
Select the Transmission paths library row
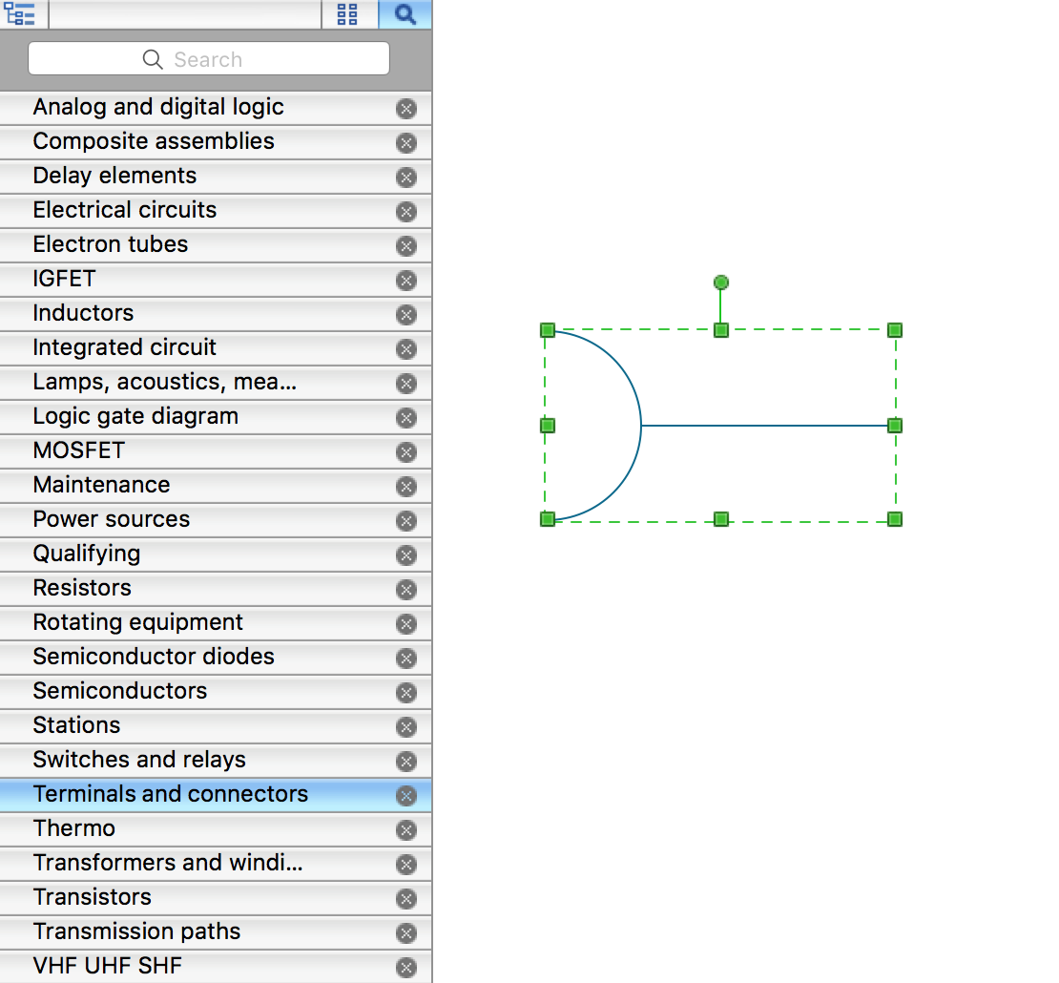(x=216, y=932)
